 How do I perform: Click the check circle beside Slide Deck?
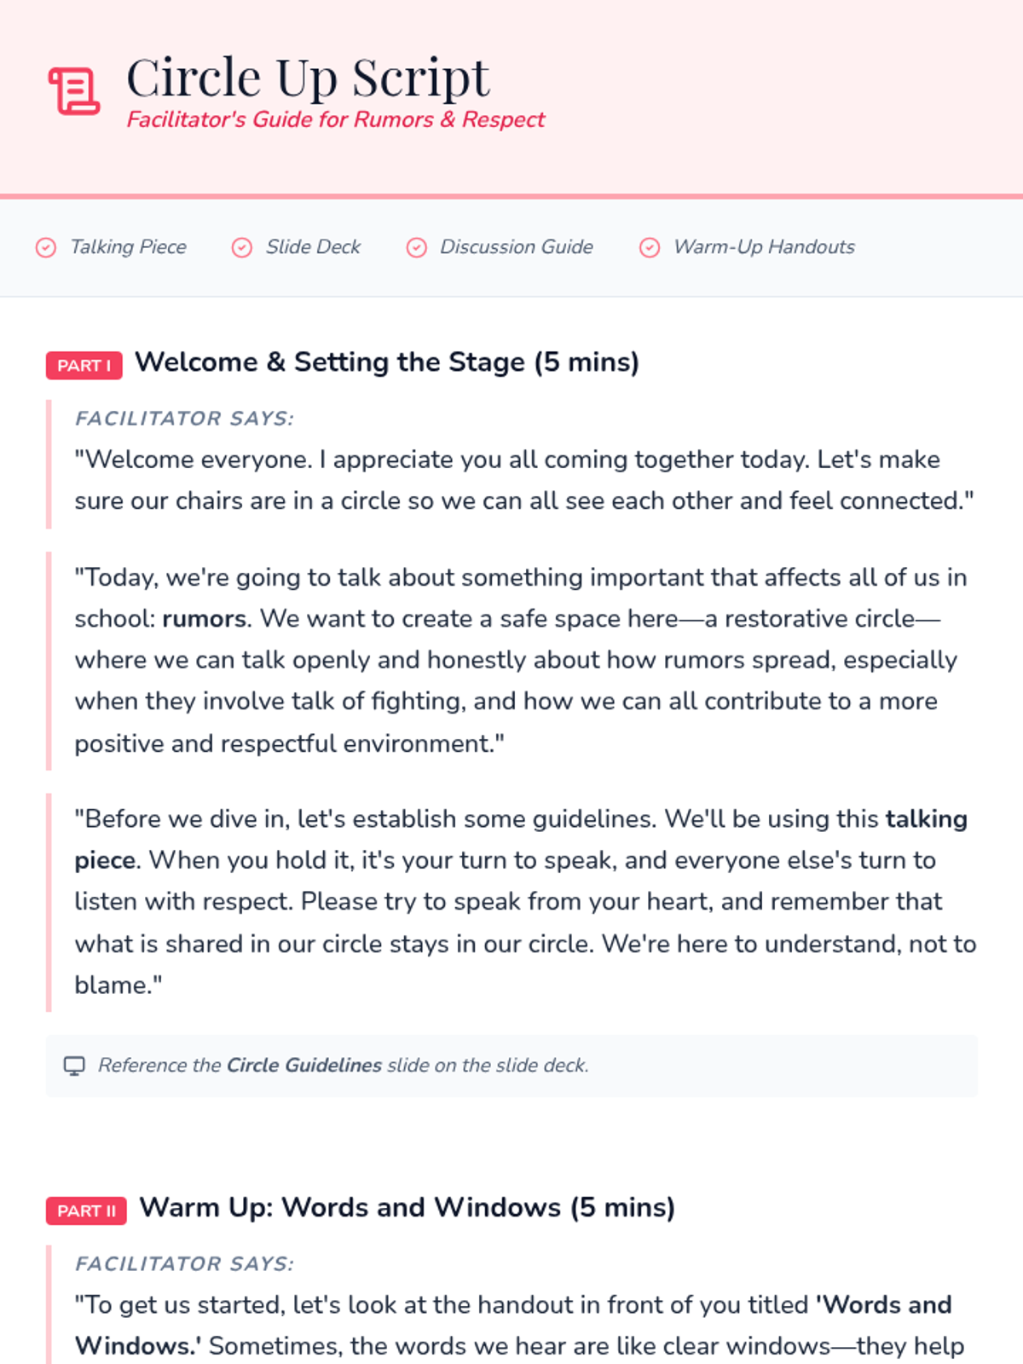pos(242,247)
